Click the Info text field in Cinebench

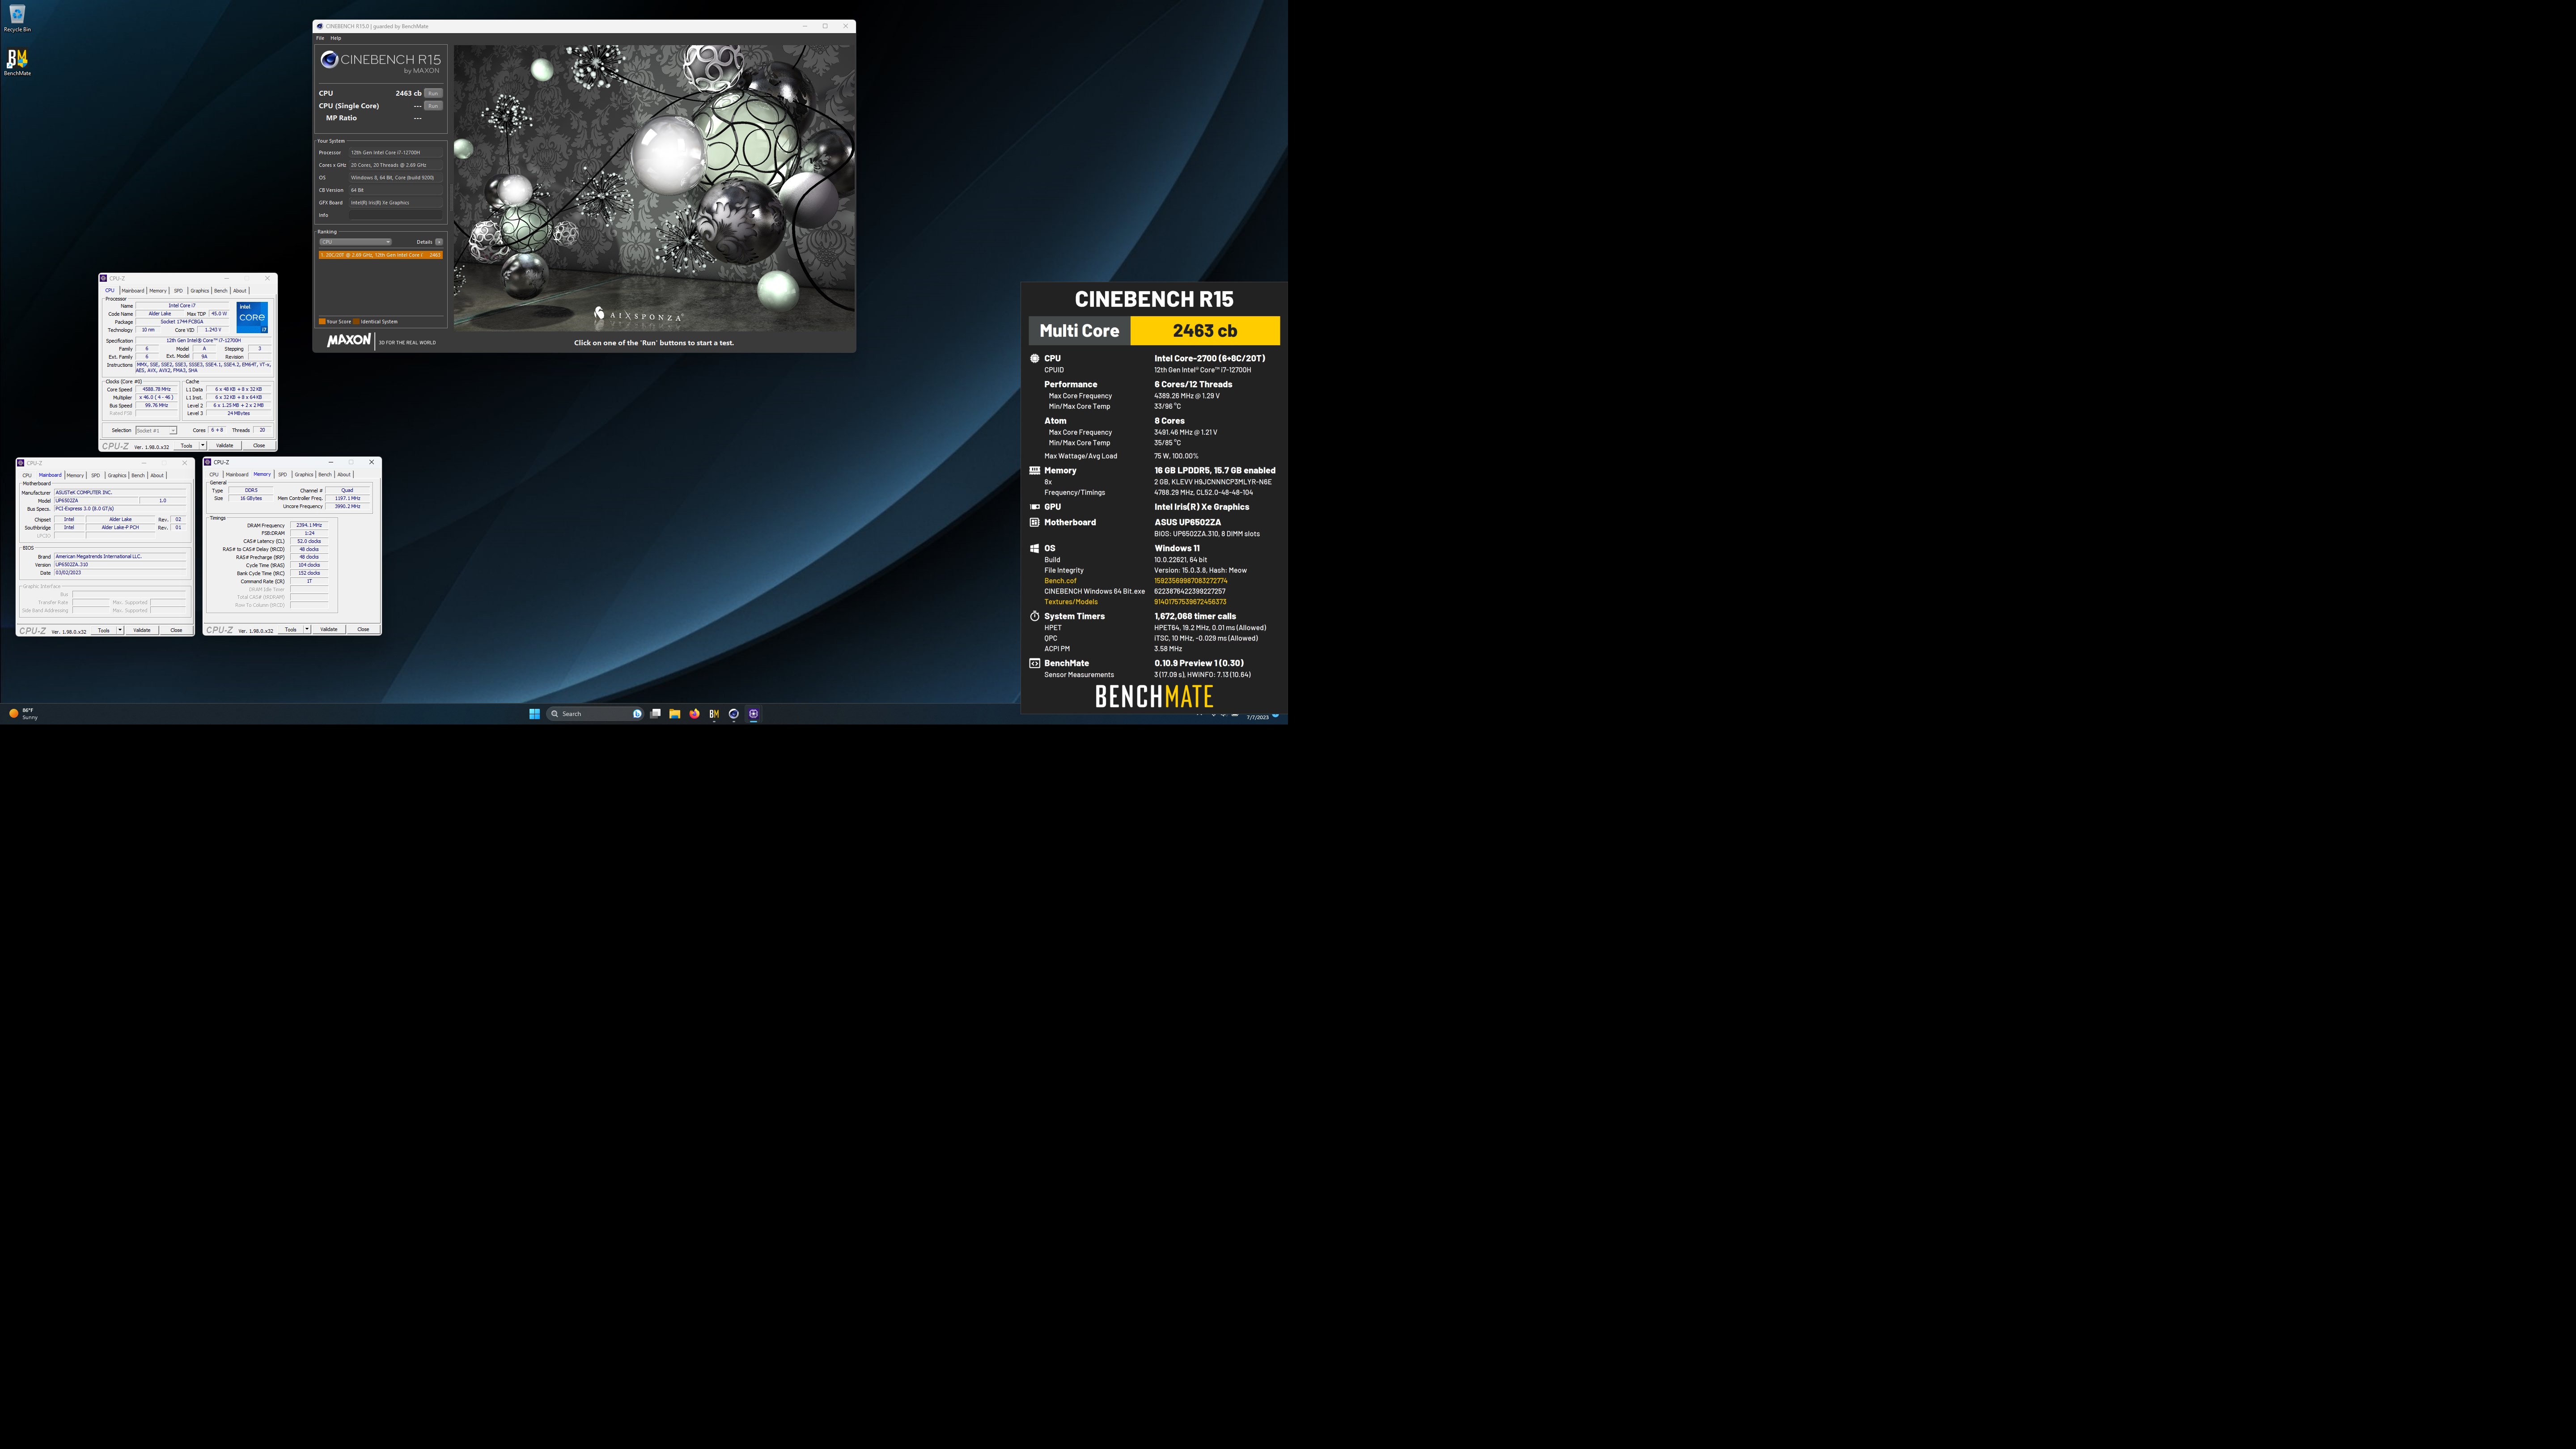(x=395, y=215)
